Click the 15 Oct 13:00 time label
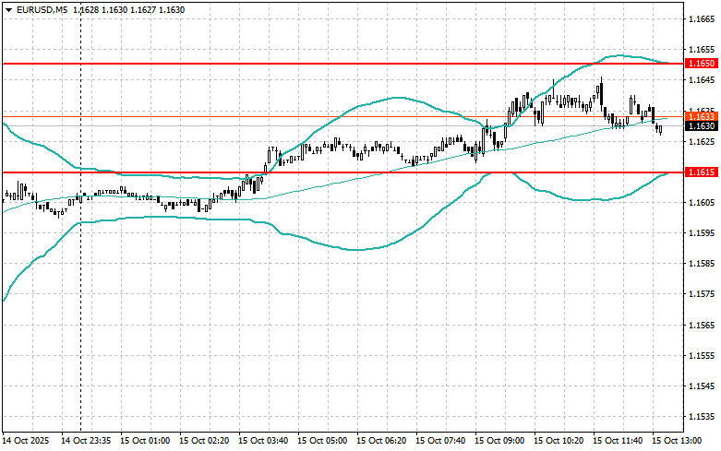This screenshot has width=721, height=451. (x=677, y=441)
